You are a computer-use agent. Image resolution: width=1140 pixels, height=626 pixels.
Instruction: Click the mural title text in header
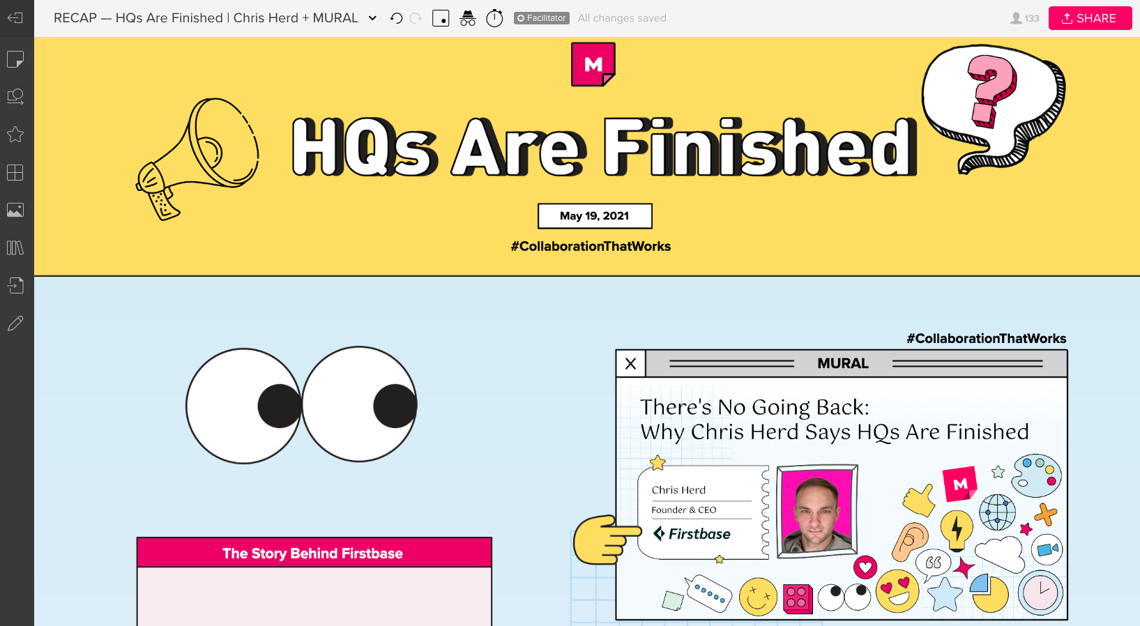(x=206, y=18)
